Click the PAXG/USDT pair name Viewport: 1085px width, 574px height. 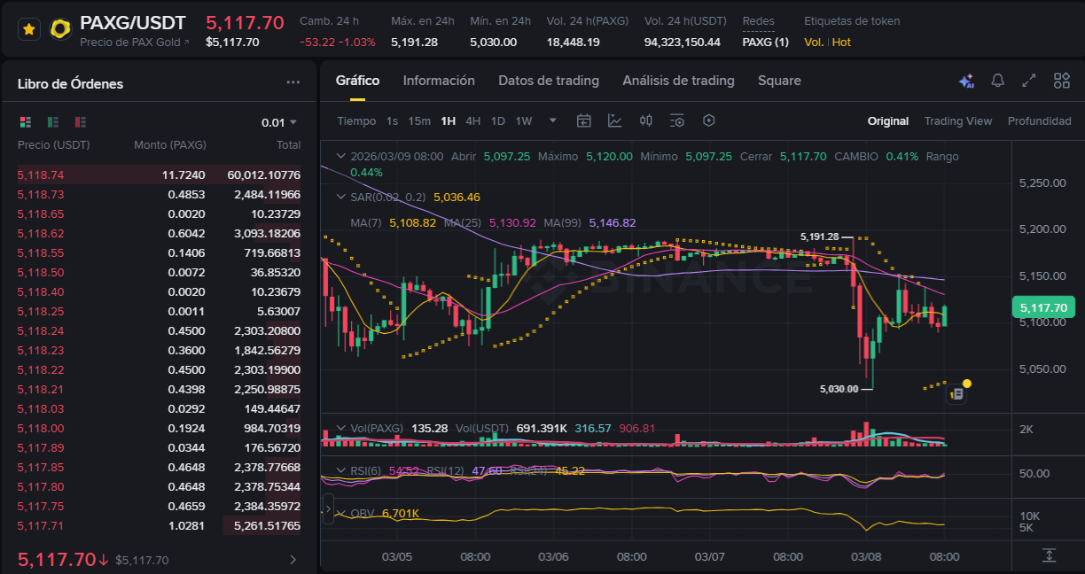click(x=133, y=23)
